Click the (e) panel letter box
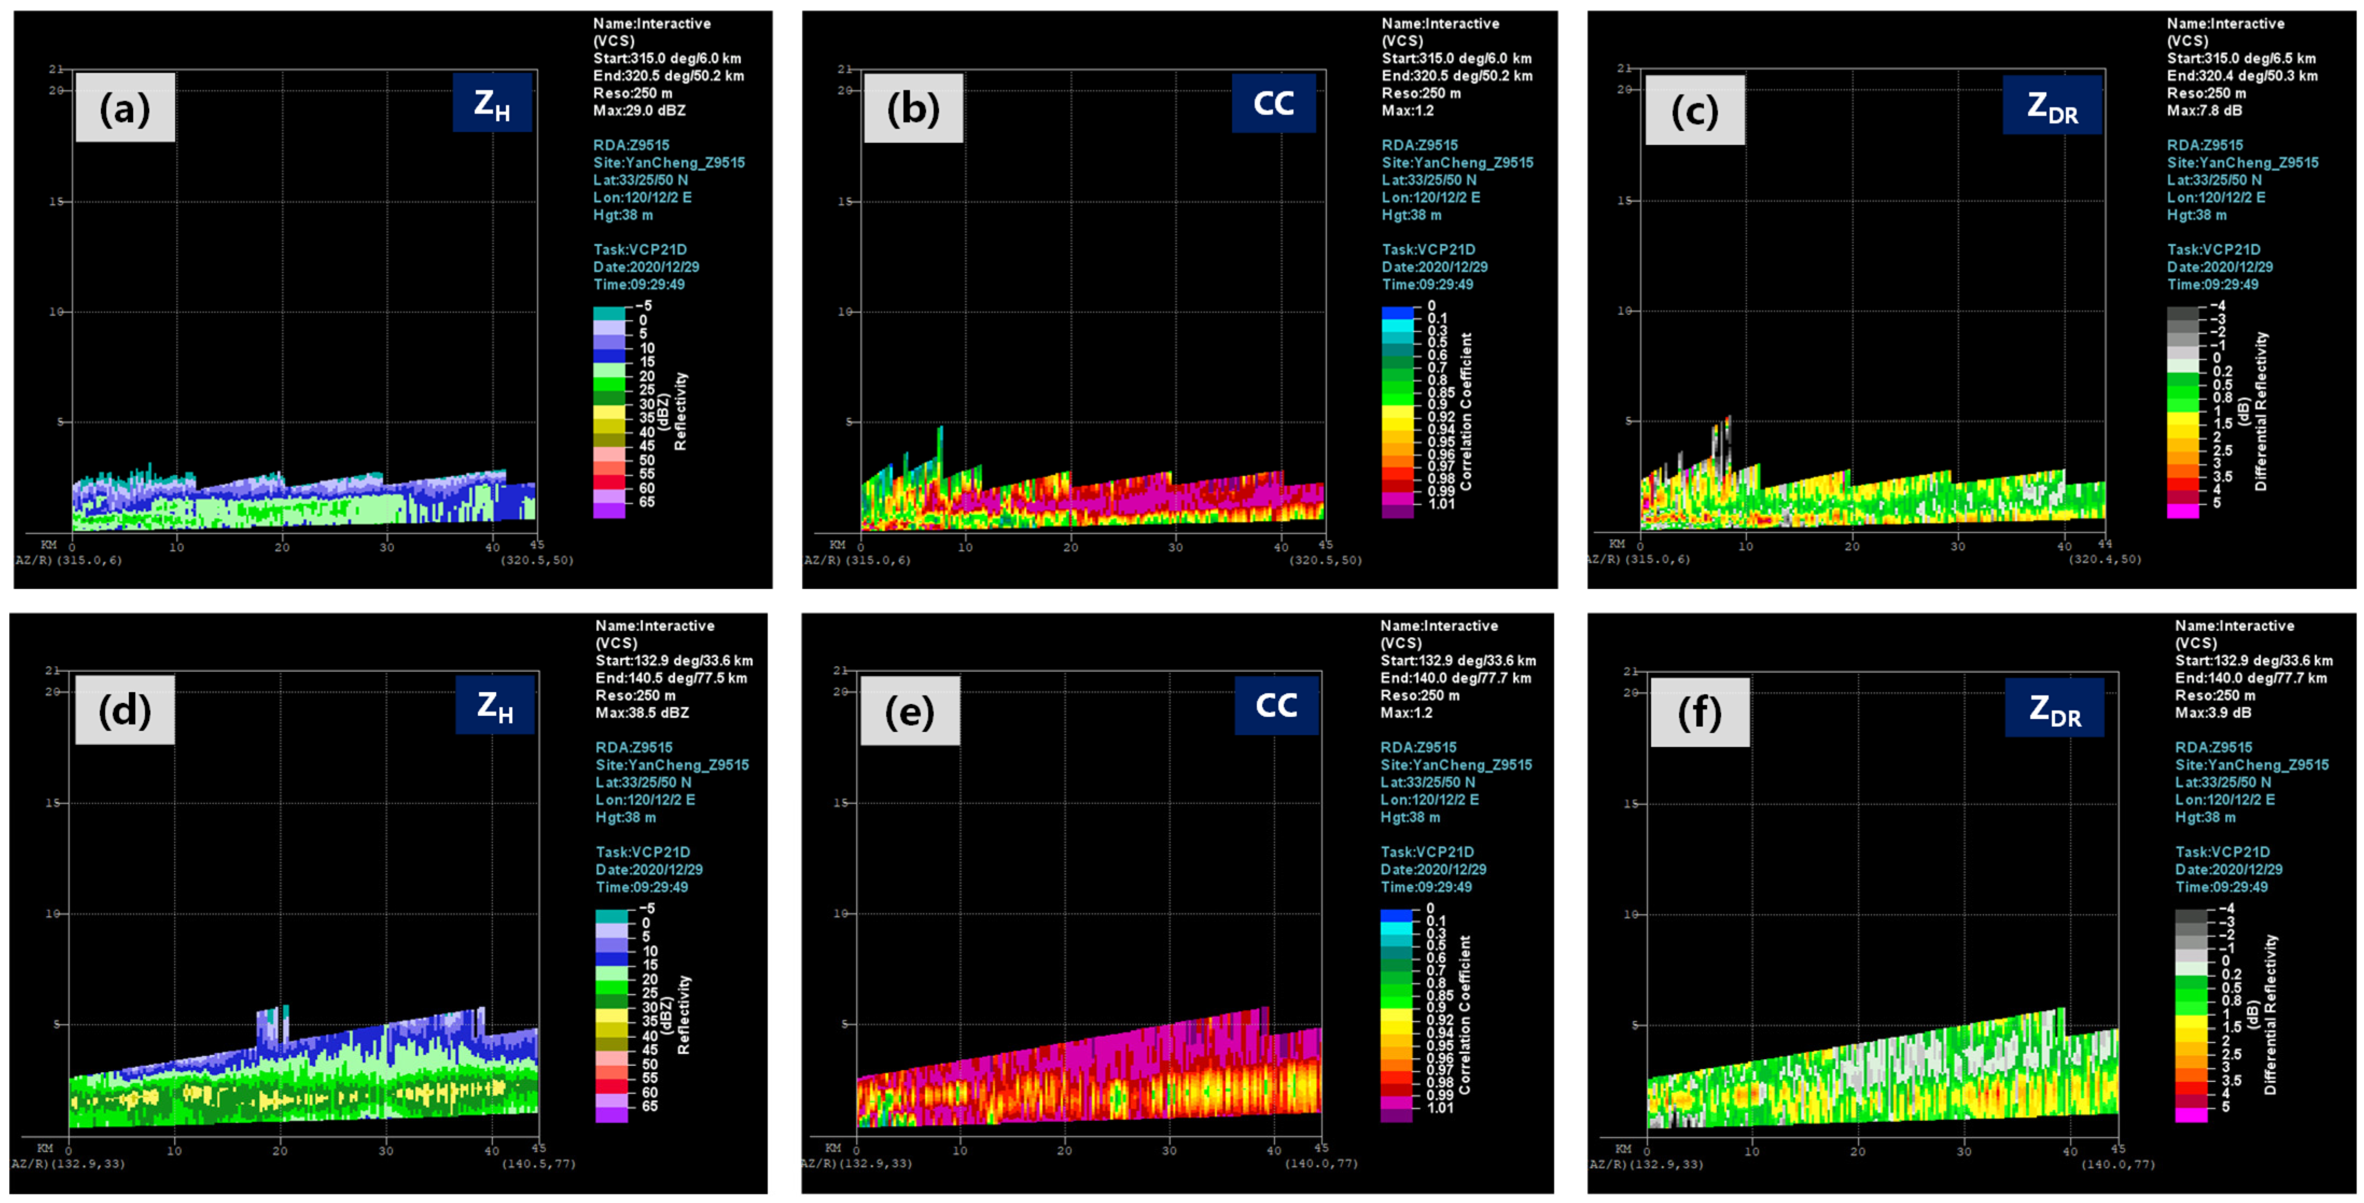This screenshot has height=1203, width=2364. 909,710
